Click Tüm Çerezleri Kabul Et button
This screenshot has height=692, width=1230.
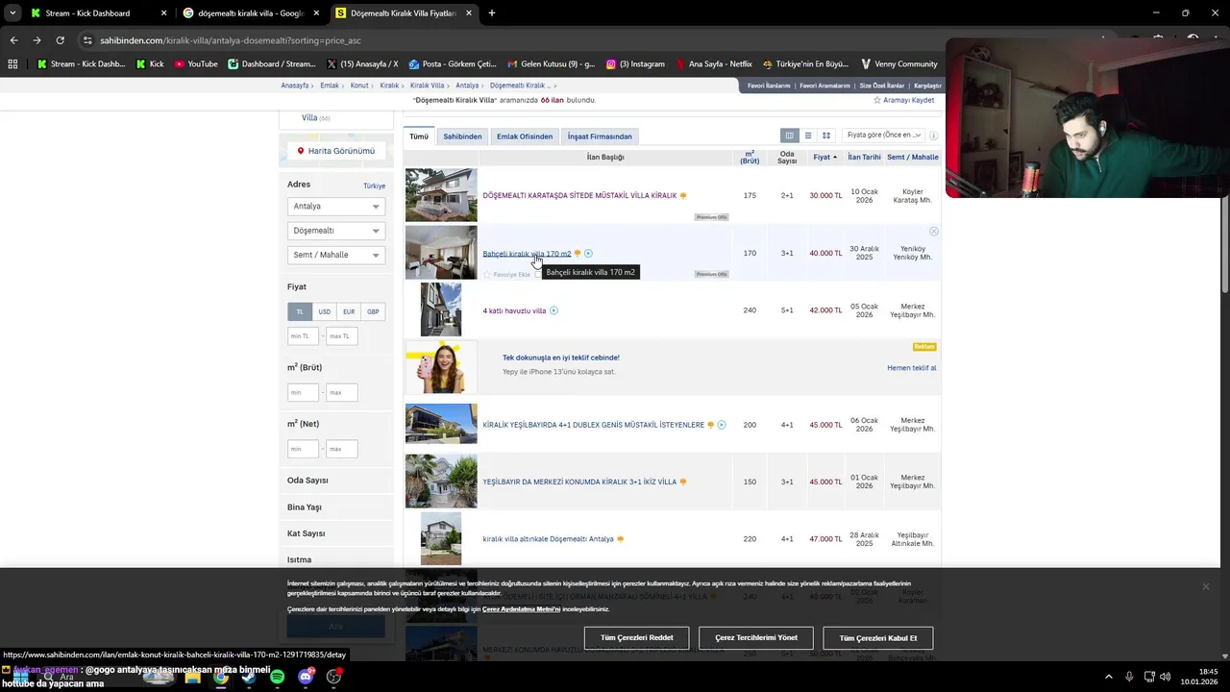[x=878, y=638]
